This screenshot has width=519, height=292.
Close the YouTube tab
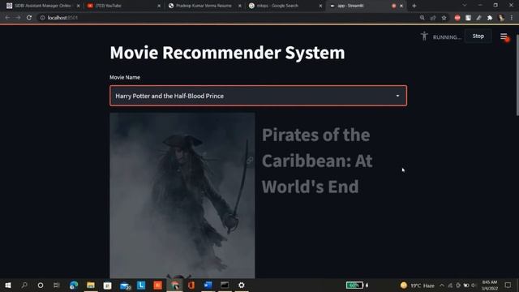(159, 6)
